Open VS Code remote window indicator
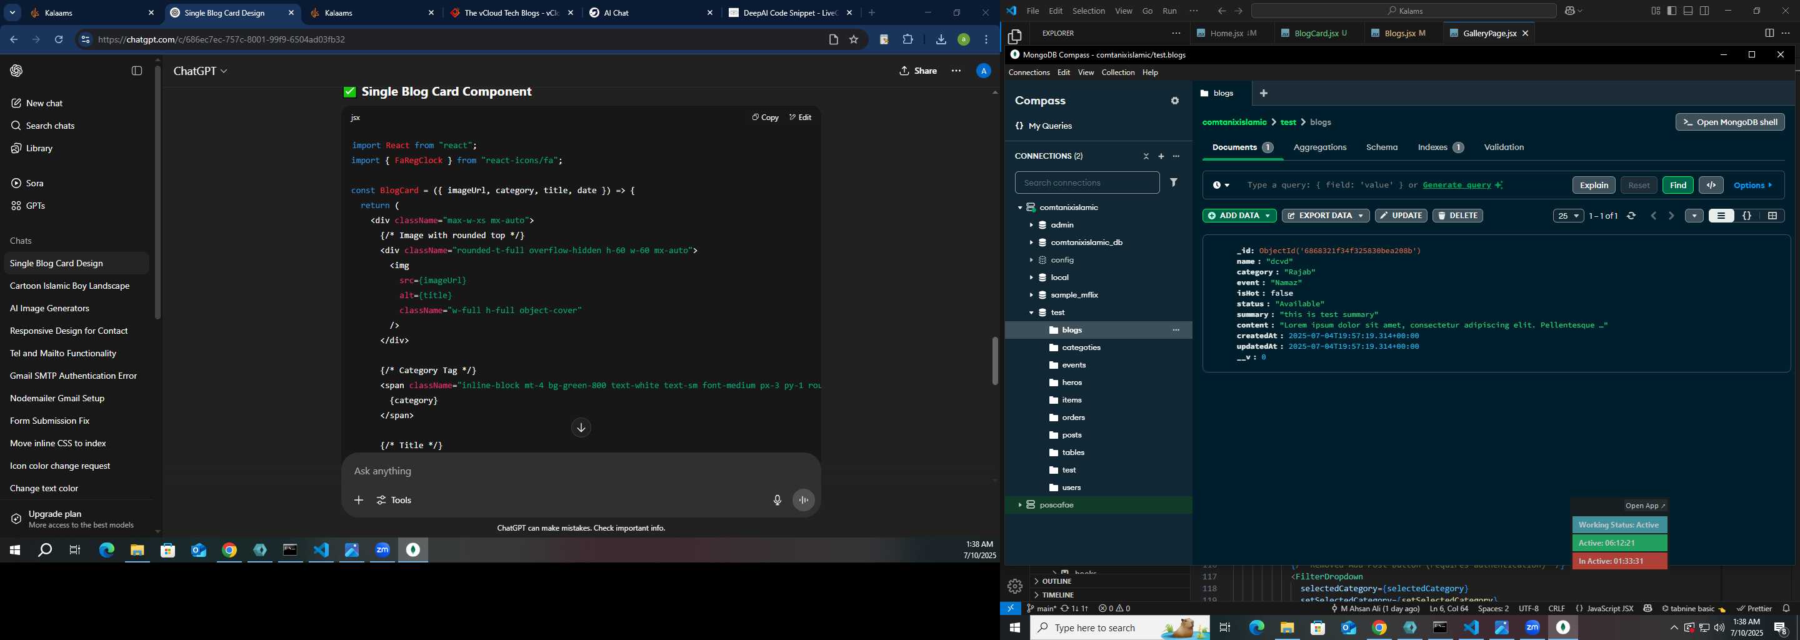 coord(1011,609)
